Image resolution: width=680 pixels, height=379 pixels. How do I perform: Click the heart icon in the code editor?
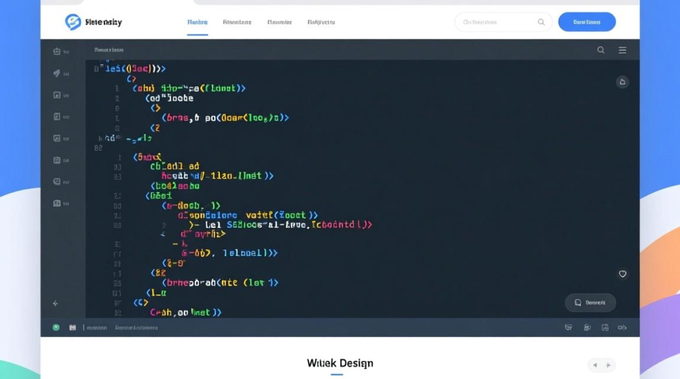pos(622,274)
